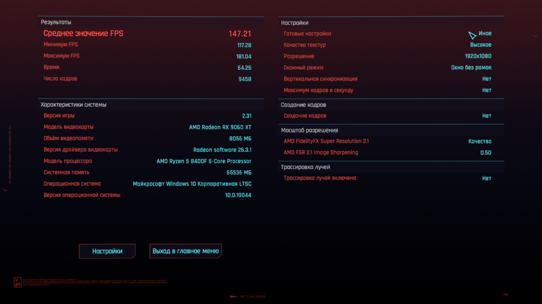This screenshot has height=304, width=542.
Task: Click the Модель видеокарты label
Action: click(x=69, y=127)
